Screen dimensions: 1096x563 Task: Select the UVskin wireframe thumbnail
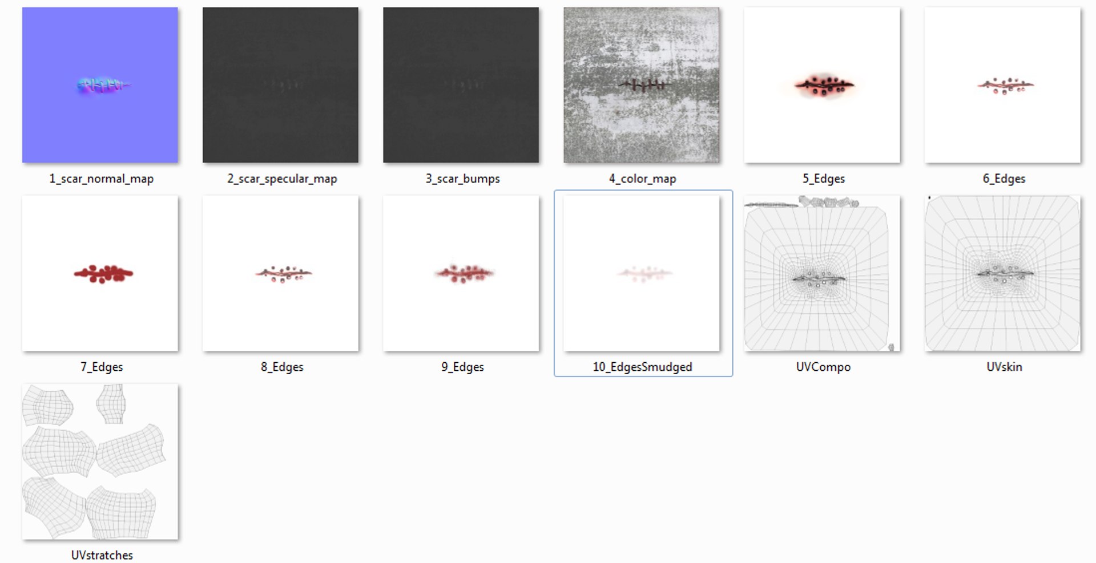[1002, 273]
